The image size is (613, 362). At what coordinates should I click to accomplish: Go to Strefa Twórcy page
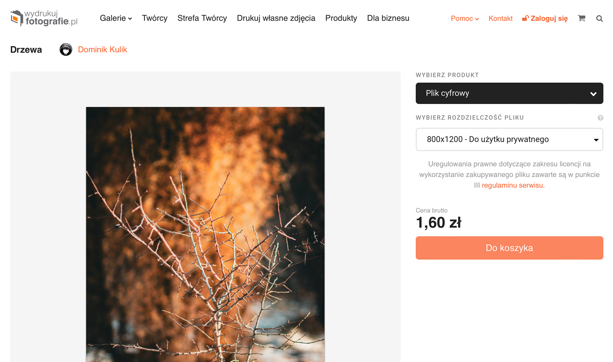pyautogui.click(x=202, y=18)
